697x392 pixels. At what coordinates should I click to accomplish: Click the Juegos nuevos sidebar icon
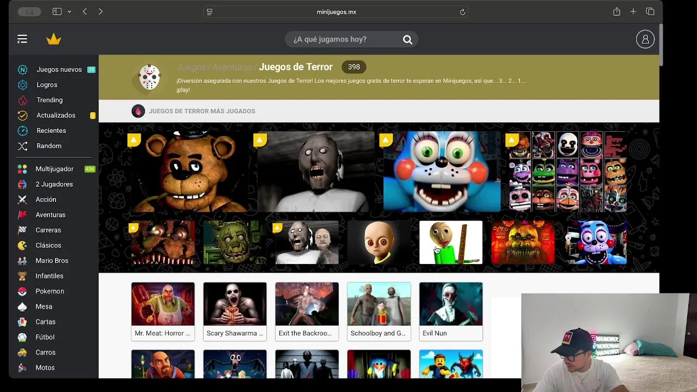click(22, 70)
